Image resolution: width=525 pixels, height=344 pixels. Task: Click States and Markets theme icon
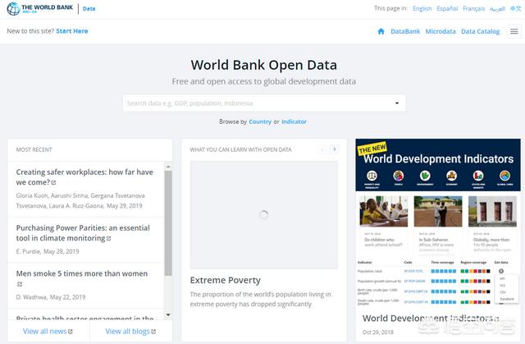[478, 176]
